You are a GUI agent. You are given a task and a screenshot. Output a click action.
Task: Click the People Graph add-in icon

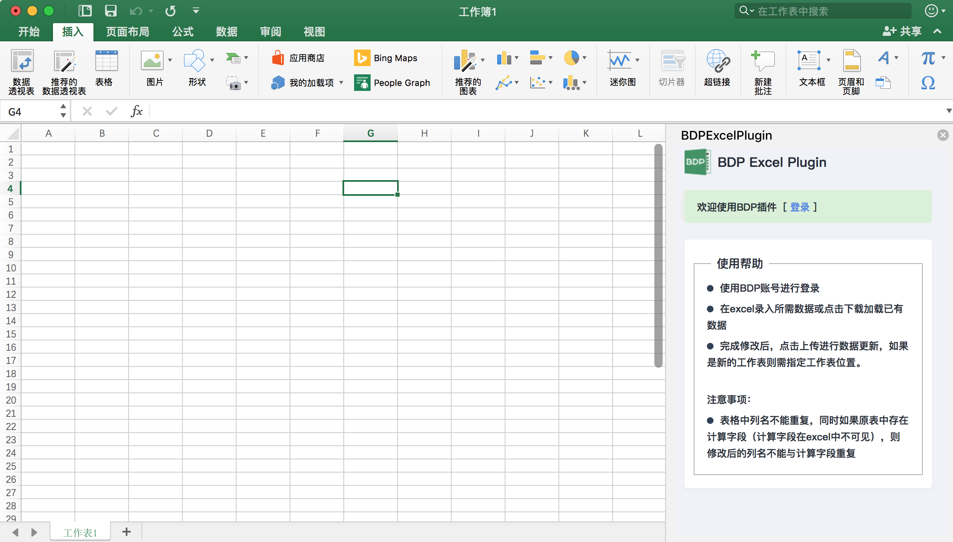363,82
